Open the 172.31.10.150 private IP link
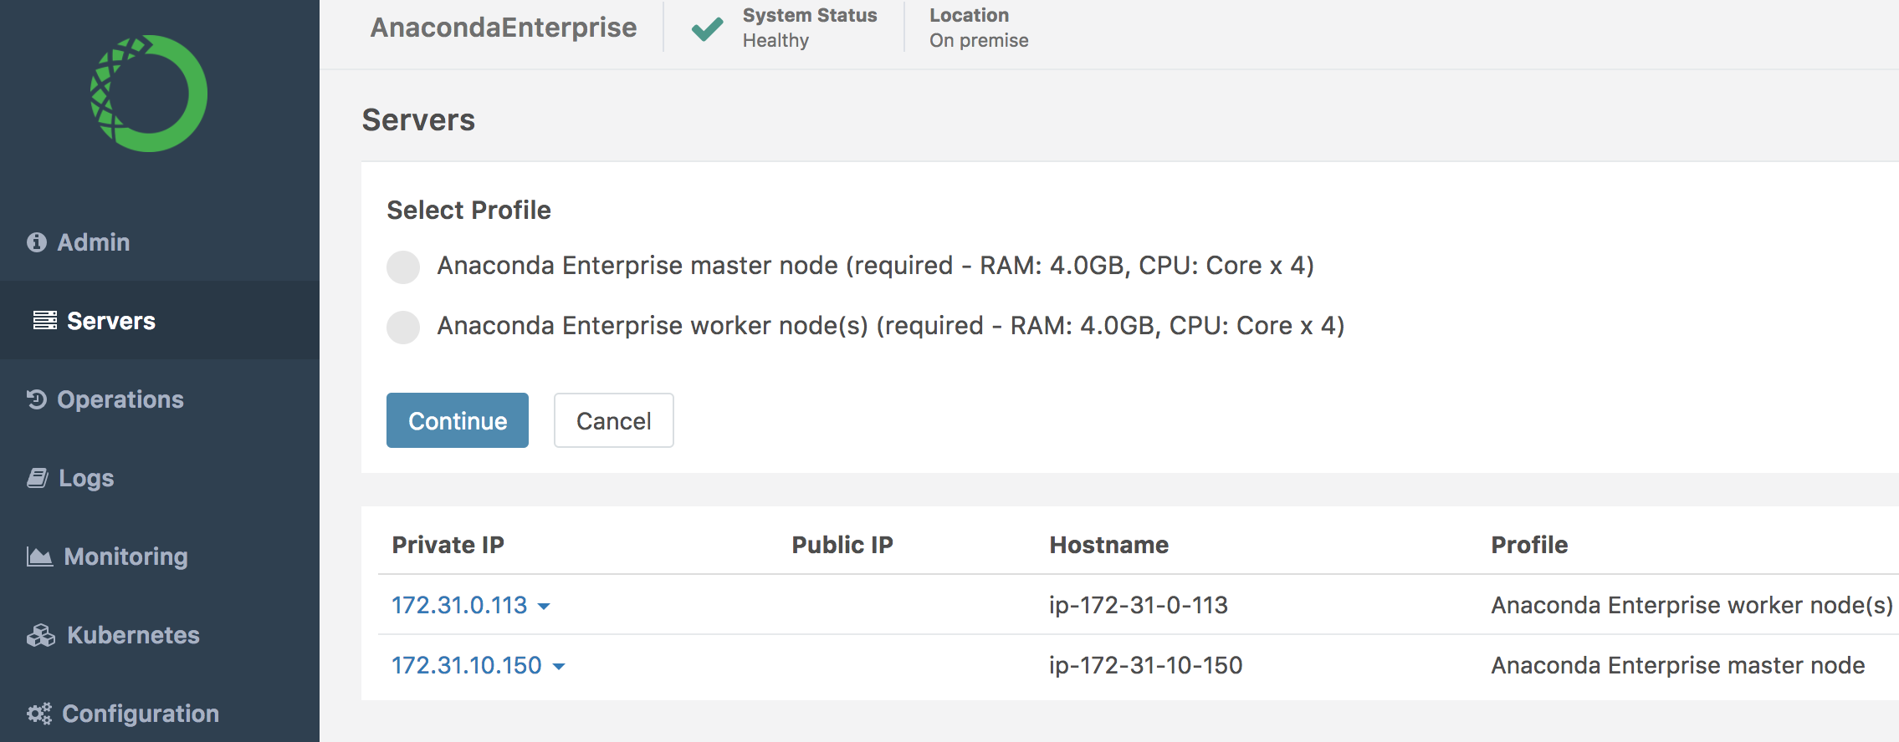 (x=467, y=665)
